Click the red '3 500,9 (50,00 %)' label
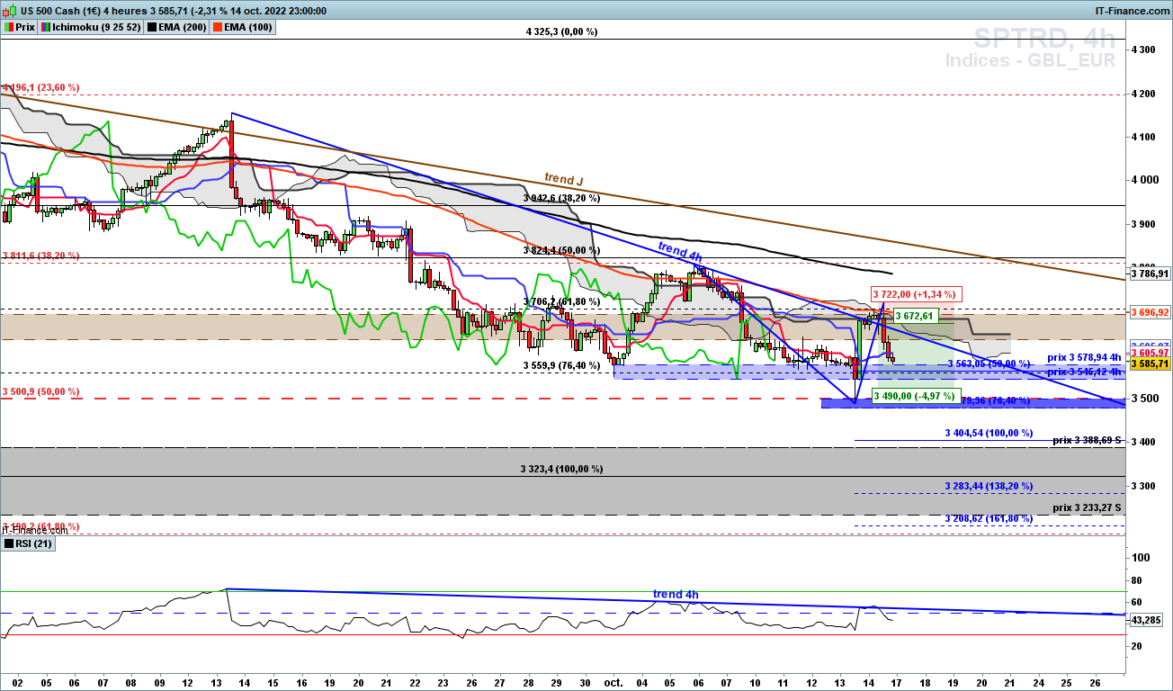Viewport: 1173px width, 691px height. point(40,392)
